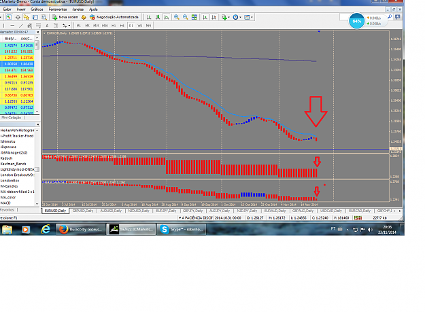The width and height of the screenshot is (425, 312).
Task: Open the periodicity clock dropdown
Action: tap(237, 17)
